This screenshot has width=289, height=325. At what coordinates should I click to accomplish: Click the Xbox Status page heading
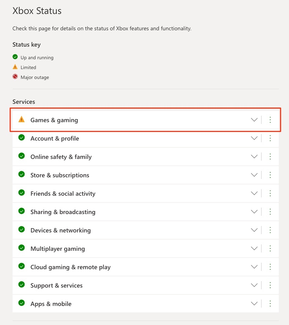37,11
